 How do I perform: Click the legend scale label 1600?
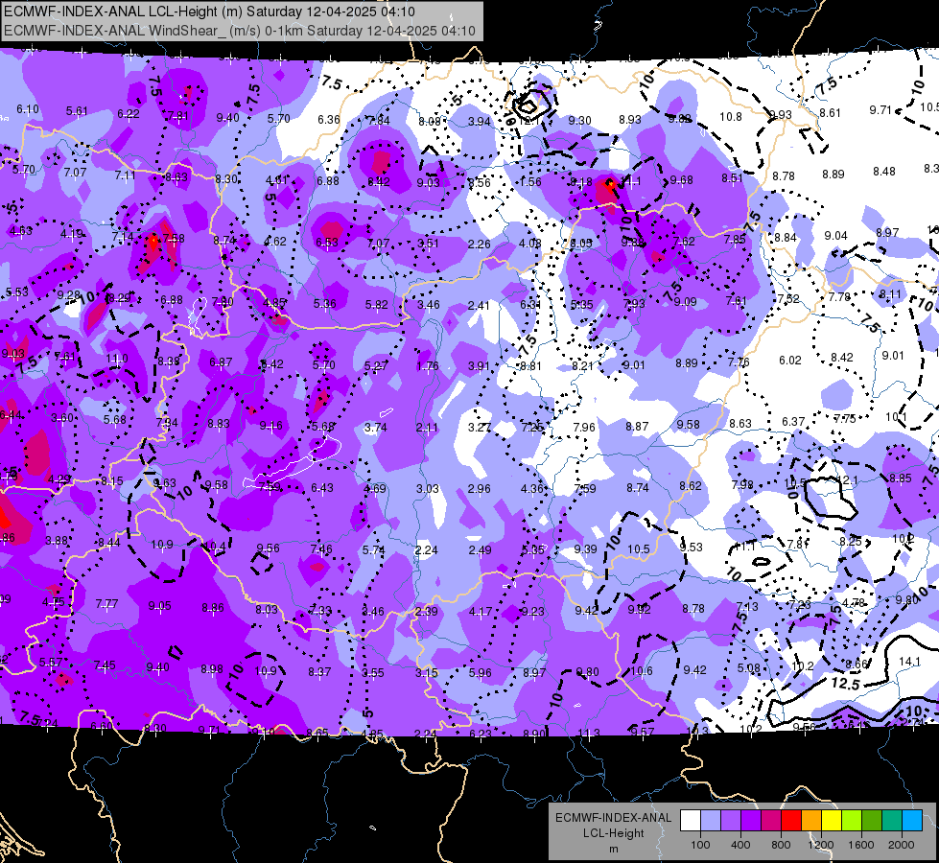(x=861, y=845)
